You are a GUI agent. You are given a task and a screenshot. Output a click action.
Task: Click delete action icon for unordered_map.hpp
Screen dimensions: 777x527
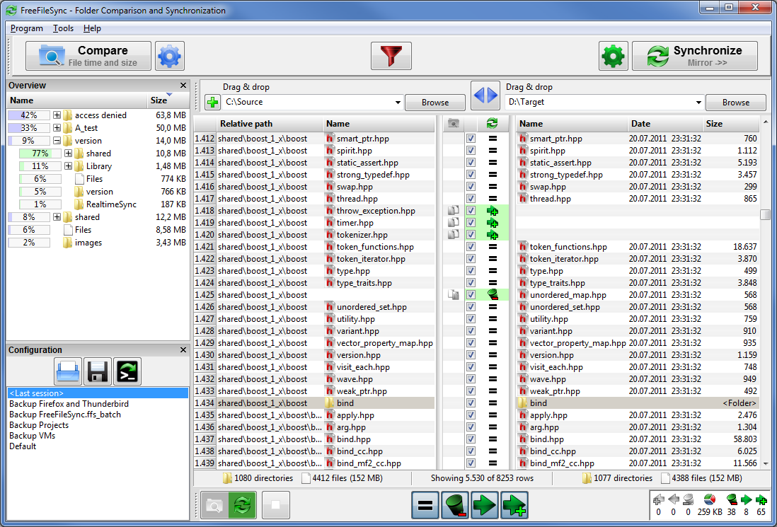pyautogui.click(x=493, y=295)
